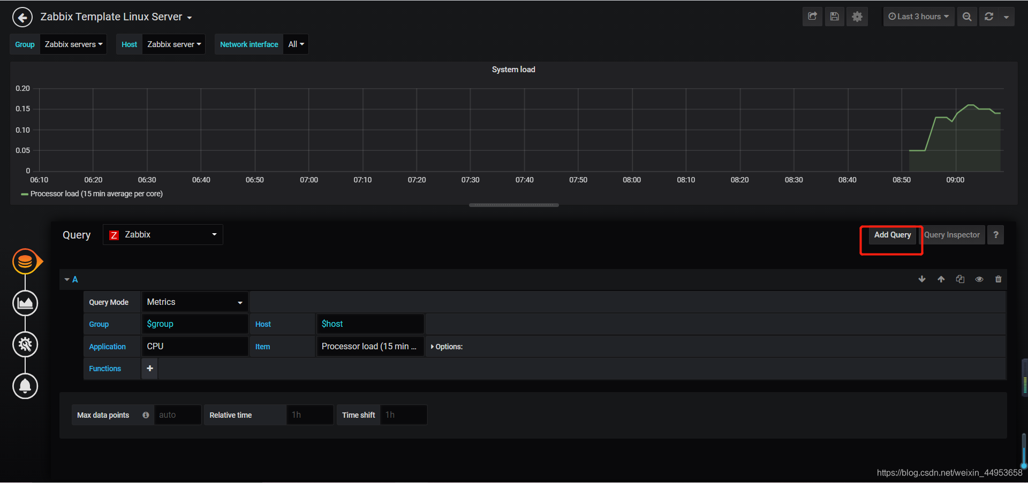Open Alert tab bell icon

click(x=25, y=386)
